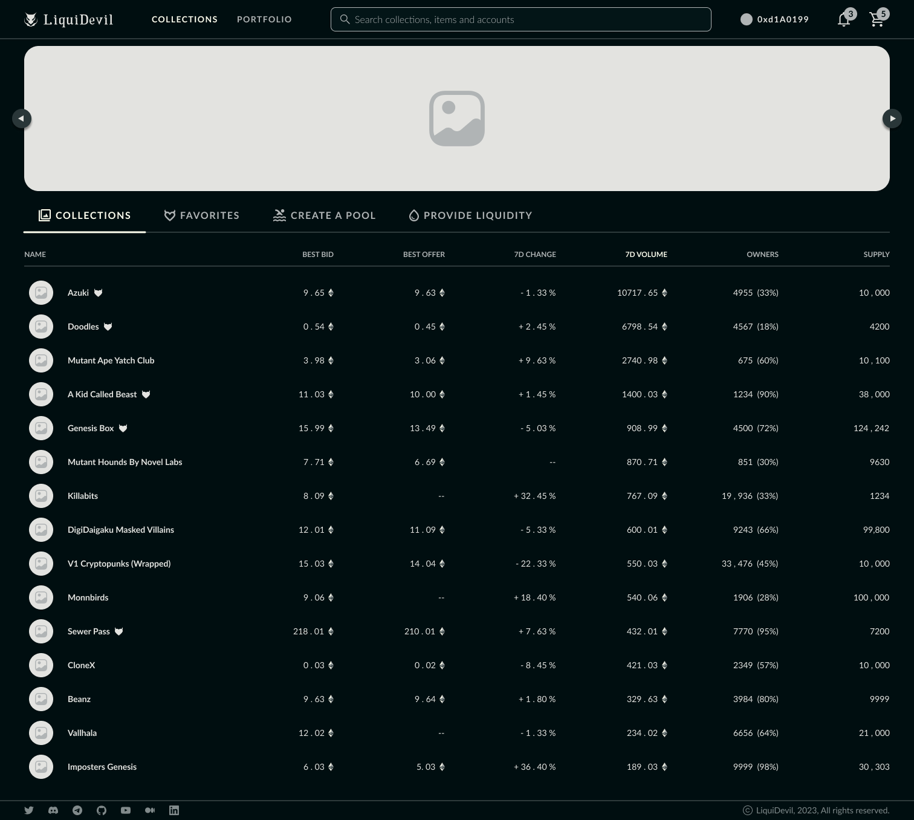Viewport: 914px width, 820px height.
Task: Open the Imposters Genesis collection
Action: [x=102, y=767]
